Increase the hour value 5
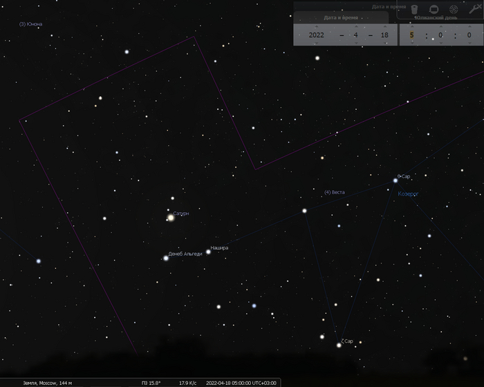Screen dimensions: 484x387 click(x=412, y=27)
